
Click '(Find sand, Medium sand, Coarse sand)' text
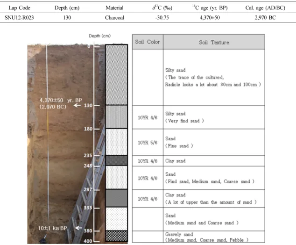point(210,181)
